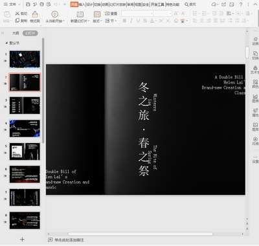The height and width of the screenshot is (246, 259).
Task: Click the Format Painter (格式刷) brush icon
Action: 35,14
